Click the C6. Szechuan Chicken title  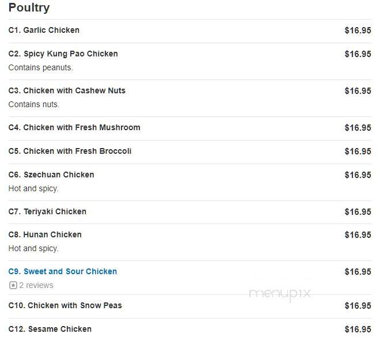[x=51, y=175]
